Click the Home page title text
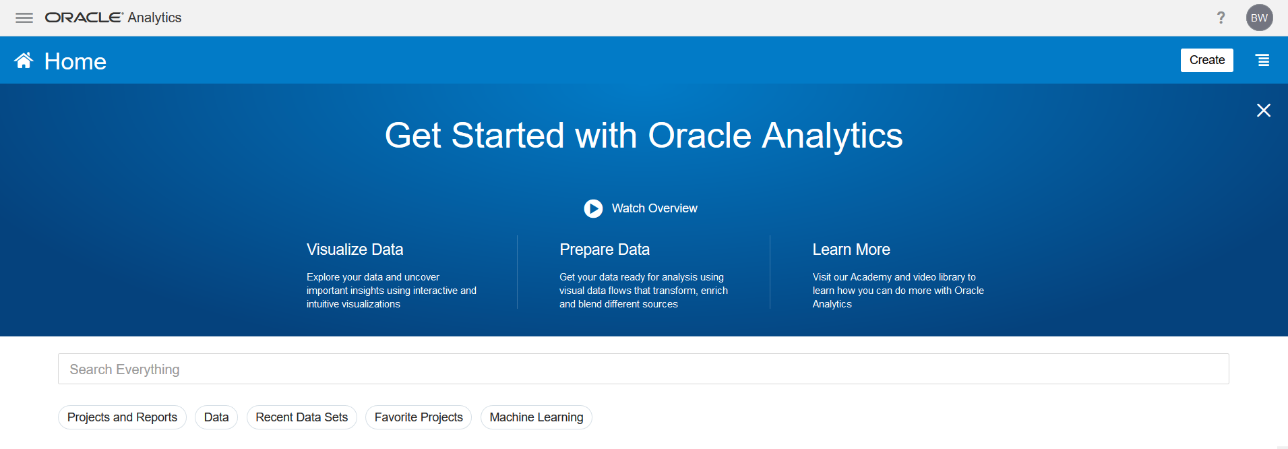 (x=75, y=61)
